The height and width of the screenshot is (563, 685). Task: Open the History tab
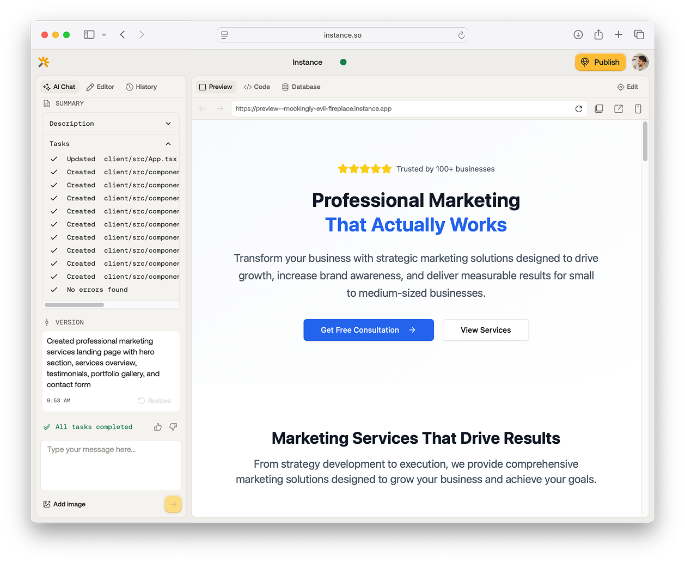point(142,87)
